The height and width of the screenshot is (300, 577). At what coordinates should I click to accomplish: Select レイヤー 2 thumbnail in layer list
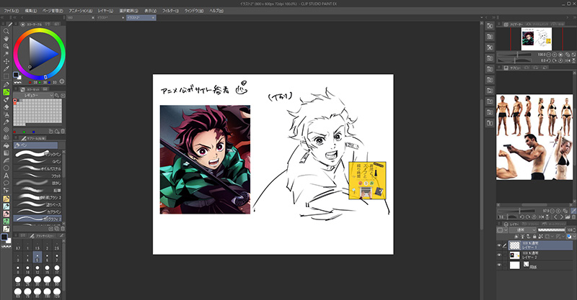[x=514, y=255]
